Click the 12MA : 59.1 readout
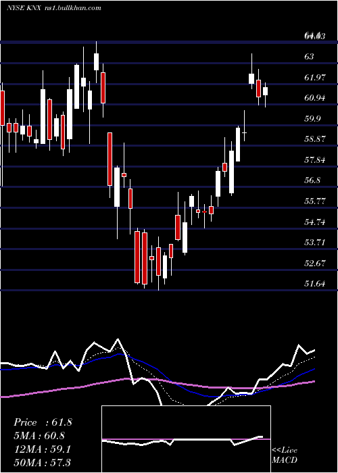The height and width of the screenshot is (473, 338). tap(42, 449)
